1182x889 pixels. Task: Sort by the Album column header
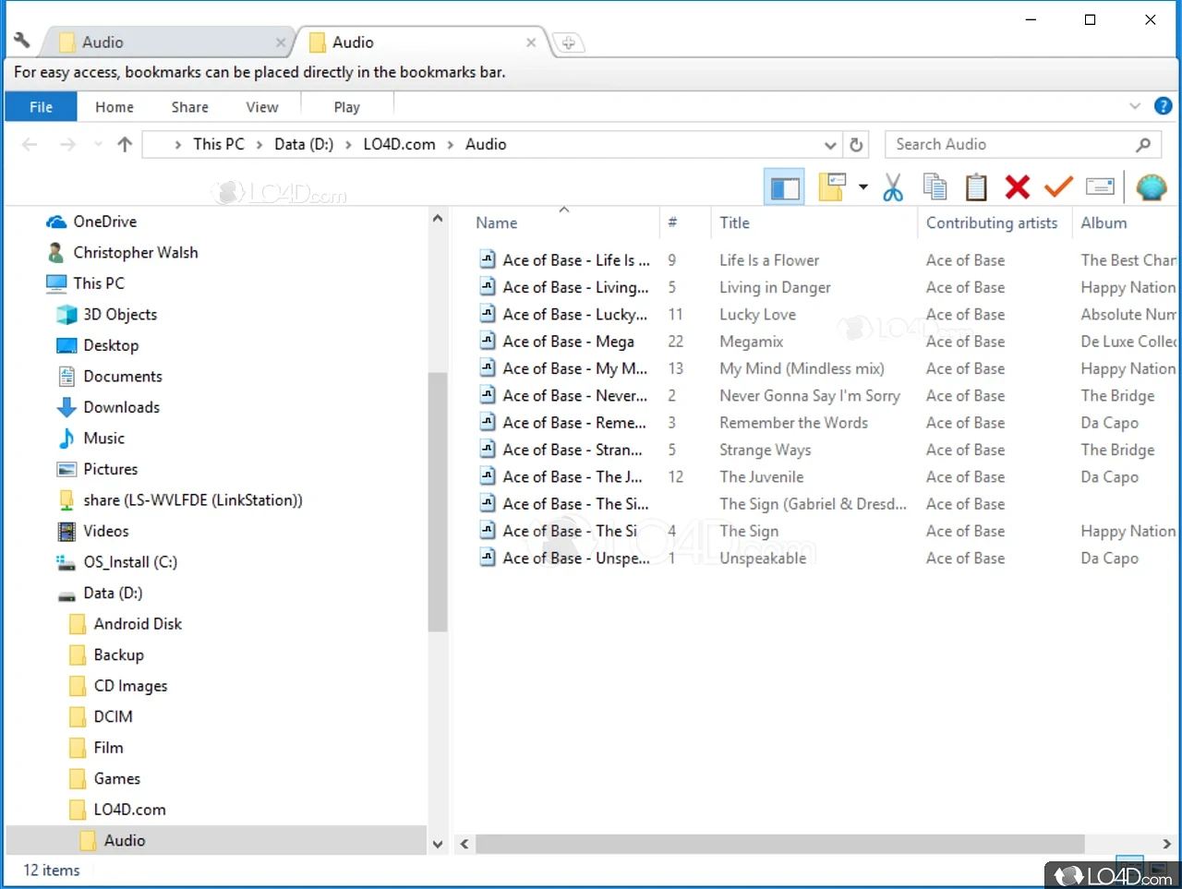pyautogui.click(x=1104, y=222)
